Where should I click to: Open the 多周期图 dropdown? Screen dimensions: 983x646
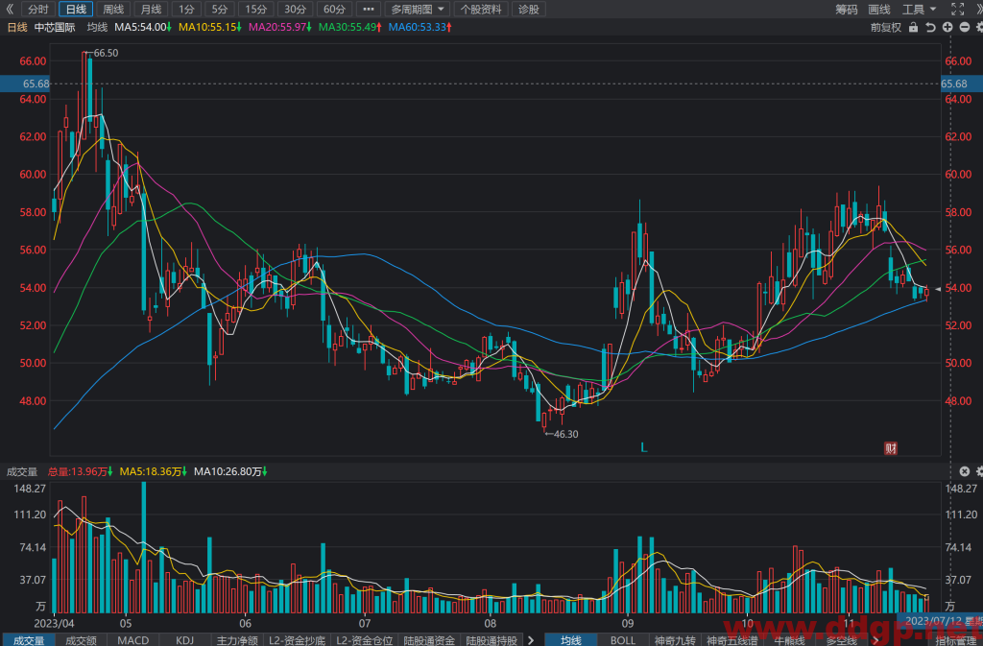click(418, 10)
